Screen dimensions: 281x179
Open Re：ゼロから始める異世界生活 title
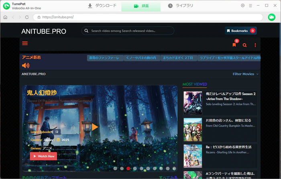pyautogui.click(x=228, y=147)
